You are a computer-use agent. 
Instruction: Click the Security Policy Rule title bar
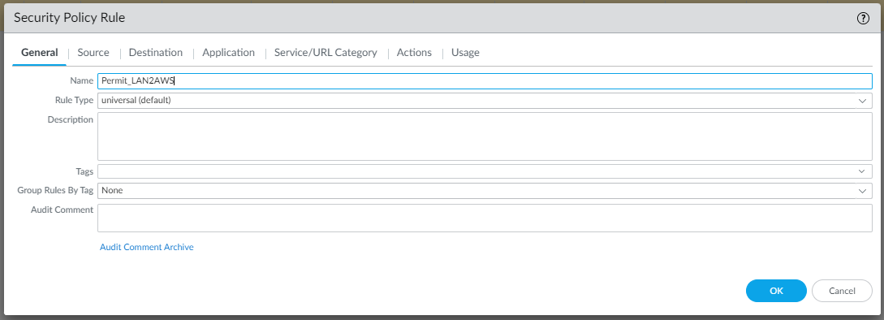click(442, 18)
